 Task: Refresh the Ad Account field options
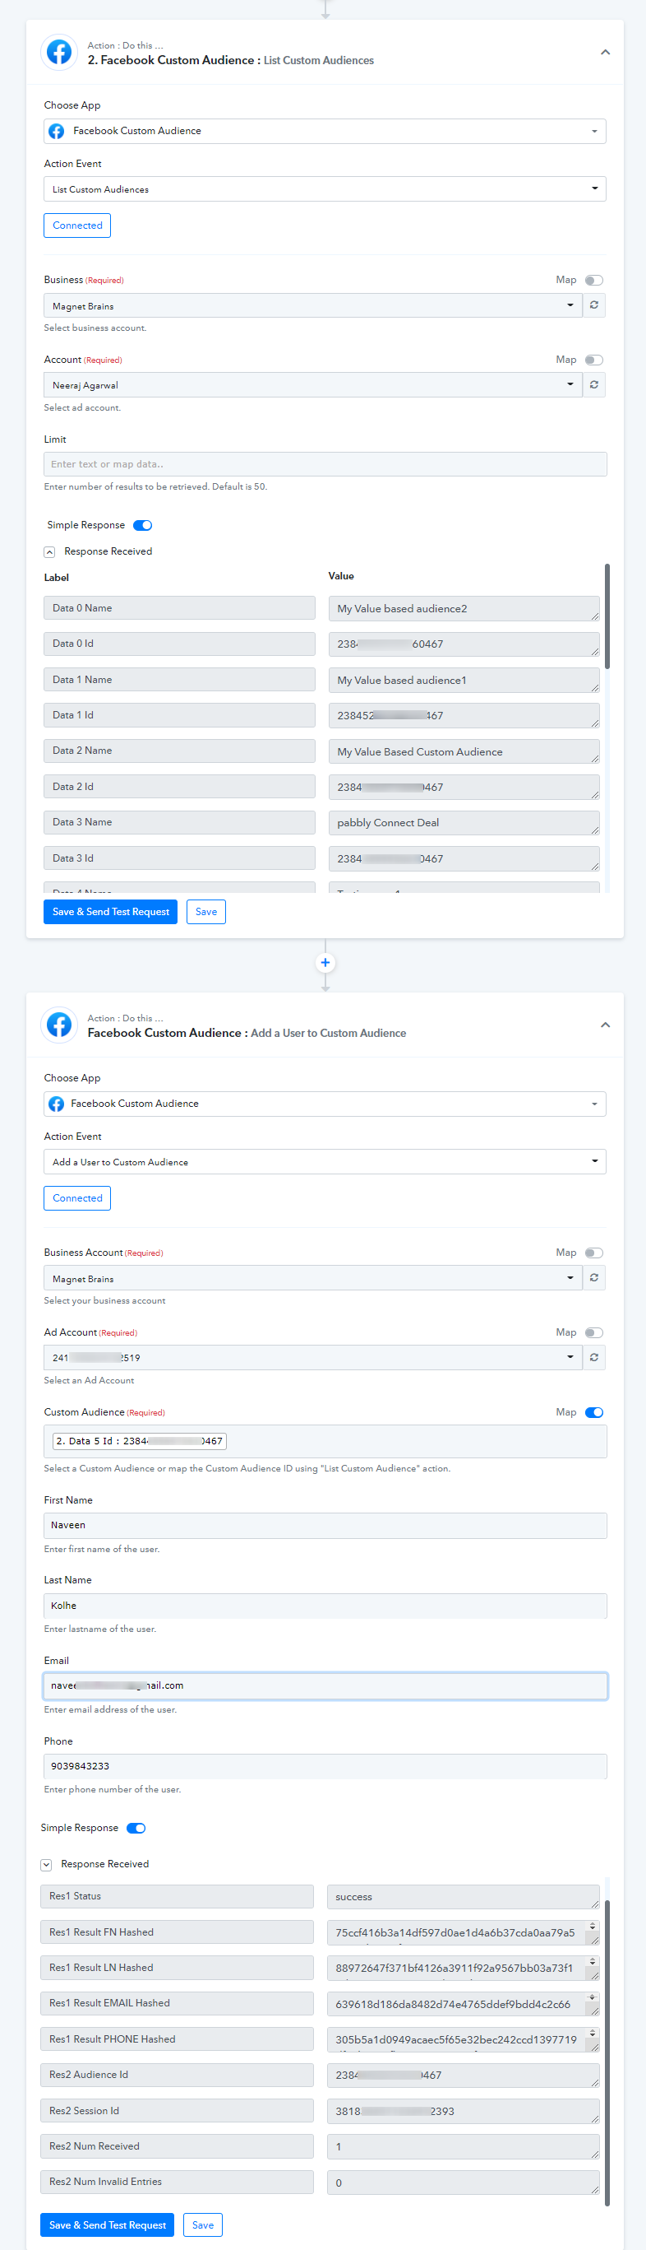pos(593,1356)
